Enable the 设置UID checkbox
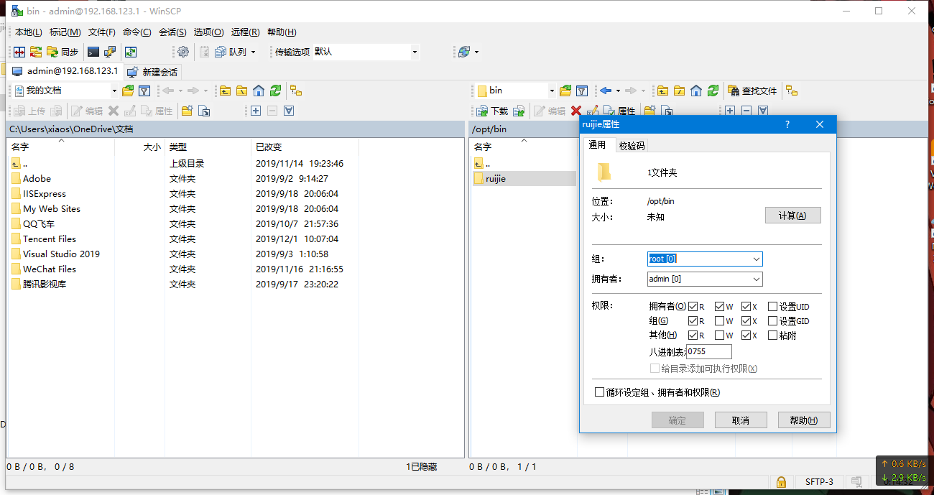The height and width of the screenshot is (495, 934). (x=772, y=307)
